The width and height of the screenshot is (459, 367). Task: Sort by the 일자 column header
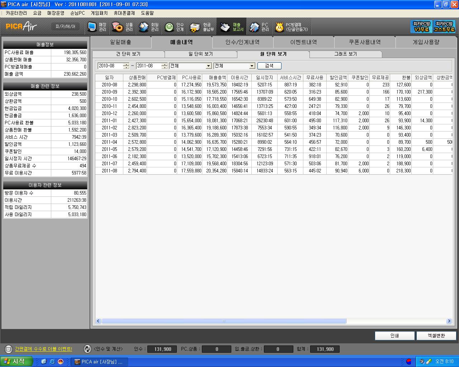109,78
